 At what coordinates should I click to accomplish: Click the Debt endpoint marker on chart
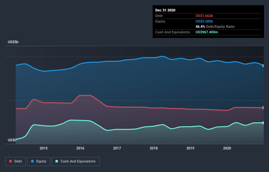pos(263,108)
